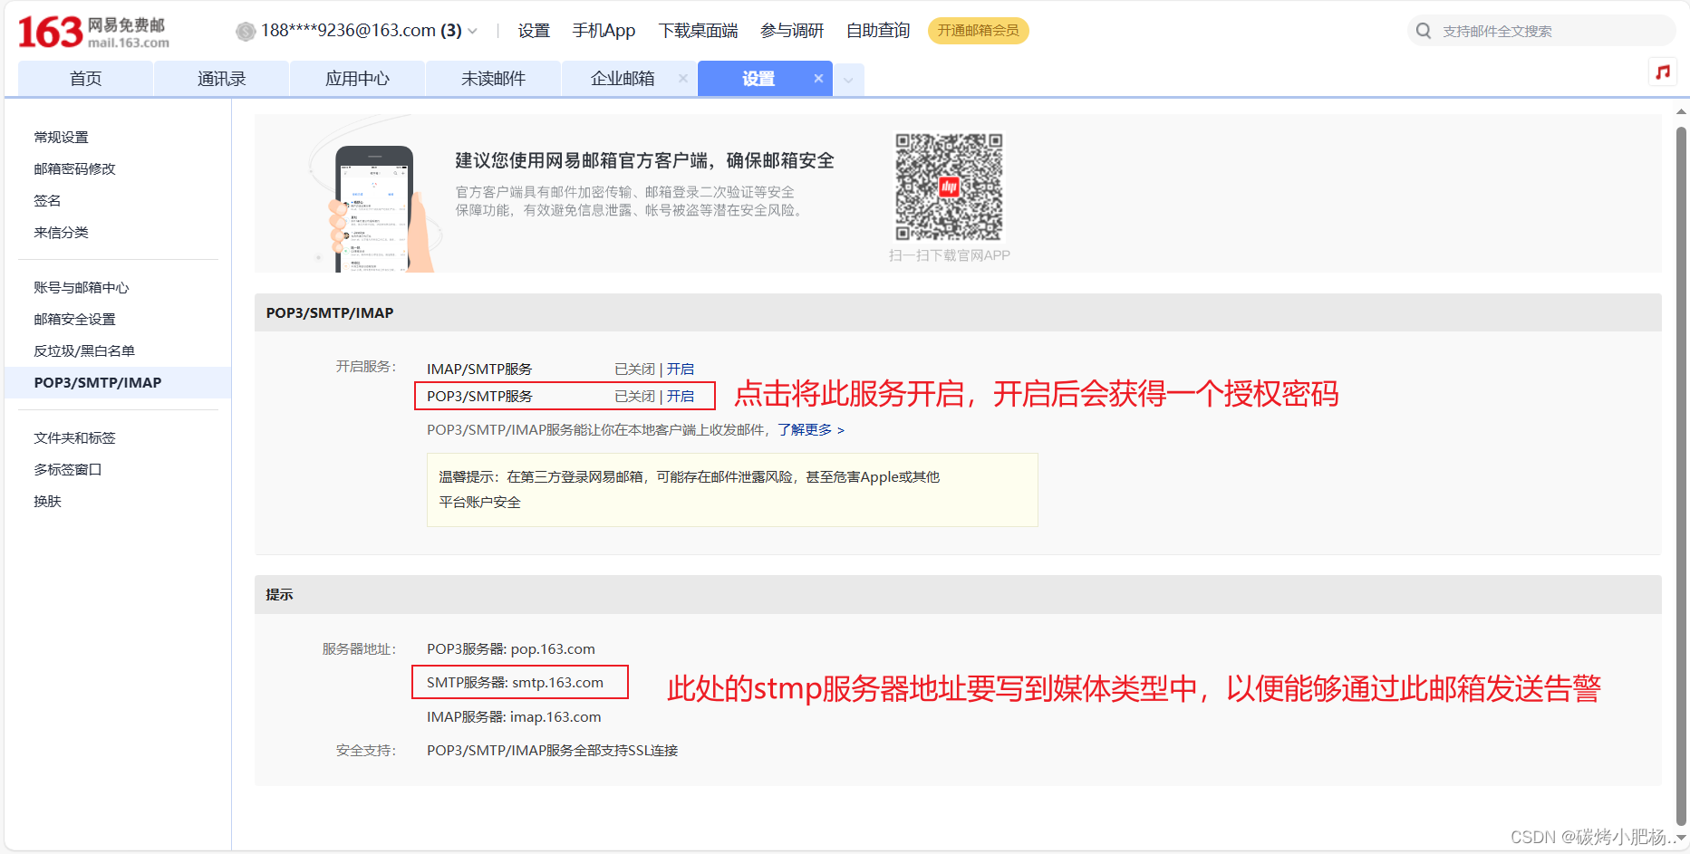Open 换肤 in the sidebar
This screenshot has height=854, width=1690.
pos(47,501)
